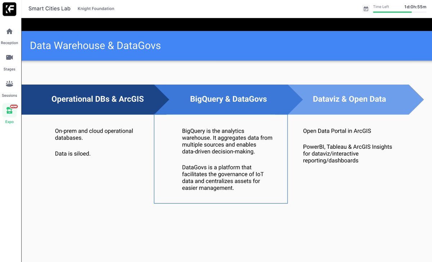Open Sessions via the people icon
Viewport: 432px width, 262px height.
(x=9, y=84)
